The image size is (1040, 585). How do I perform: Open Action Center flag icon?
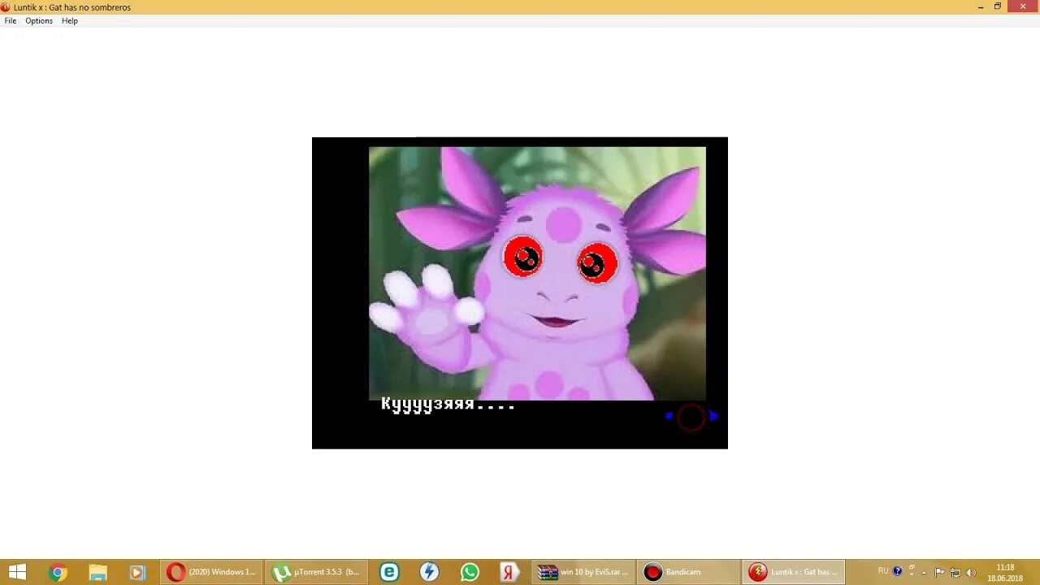click(940, 572)
